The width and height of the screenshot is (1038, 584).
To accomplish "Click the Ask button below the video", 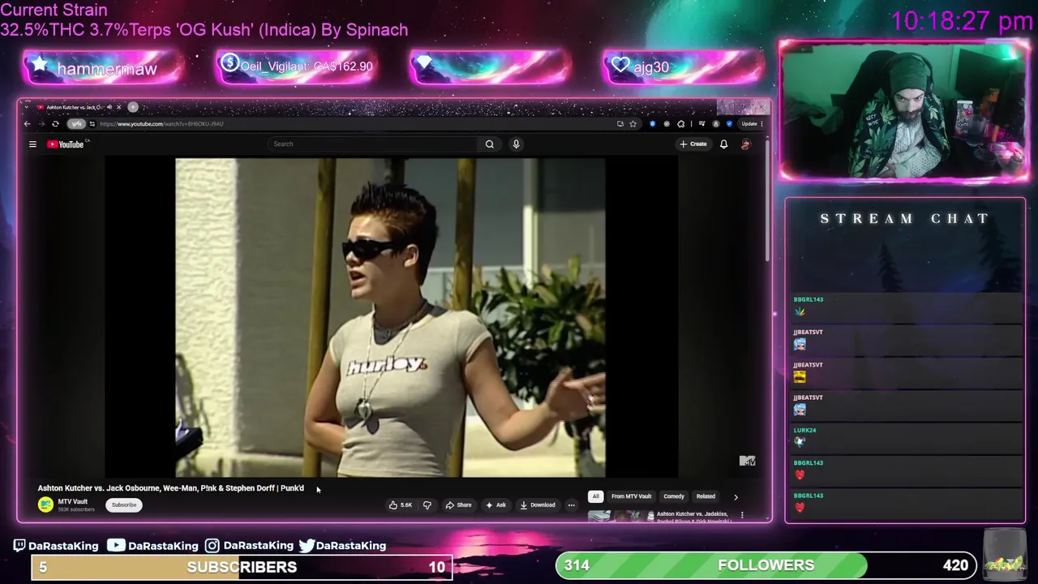I will click(495, 505).
